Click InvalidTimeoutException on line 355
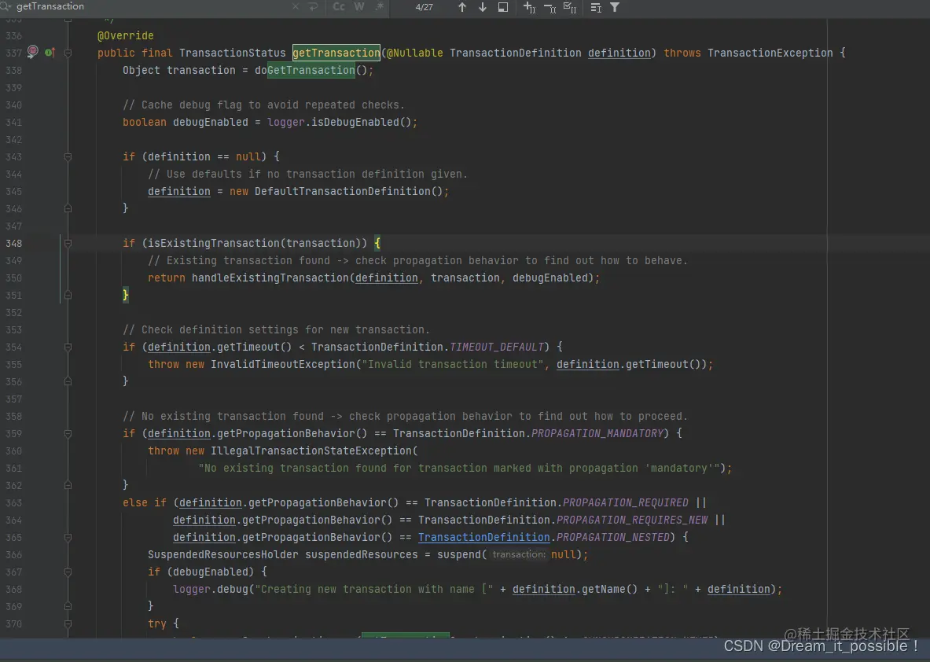Image resolution: width=930 pixels, height=662 pixels. pos(283,364)
